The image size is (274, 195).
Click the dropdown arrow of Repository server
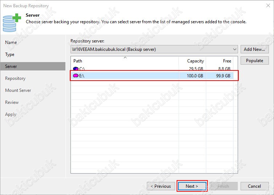point(235,49)
